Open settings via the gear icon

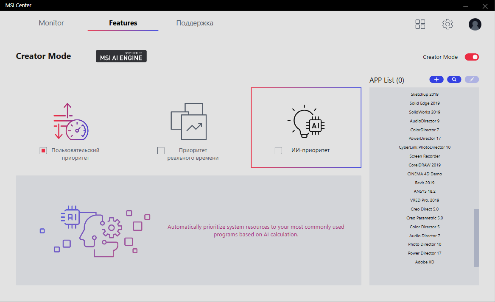coord(447,24)
